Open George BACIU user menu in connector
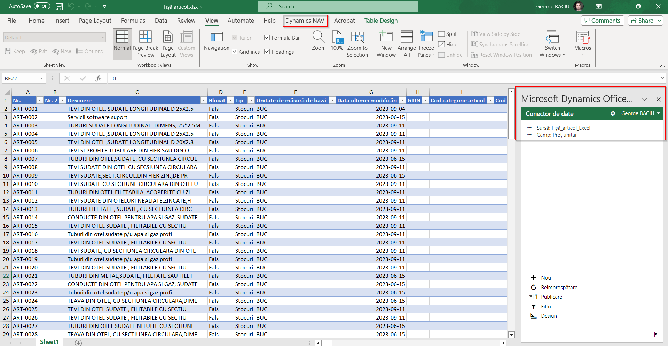The height and width of the screenshot is (346, 668). pyautogui.click(x=641, y=113)
